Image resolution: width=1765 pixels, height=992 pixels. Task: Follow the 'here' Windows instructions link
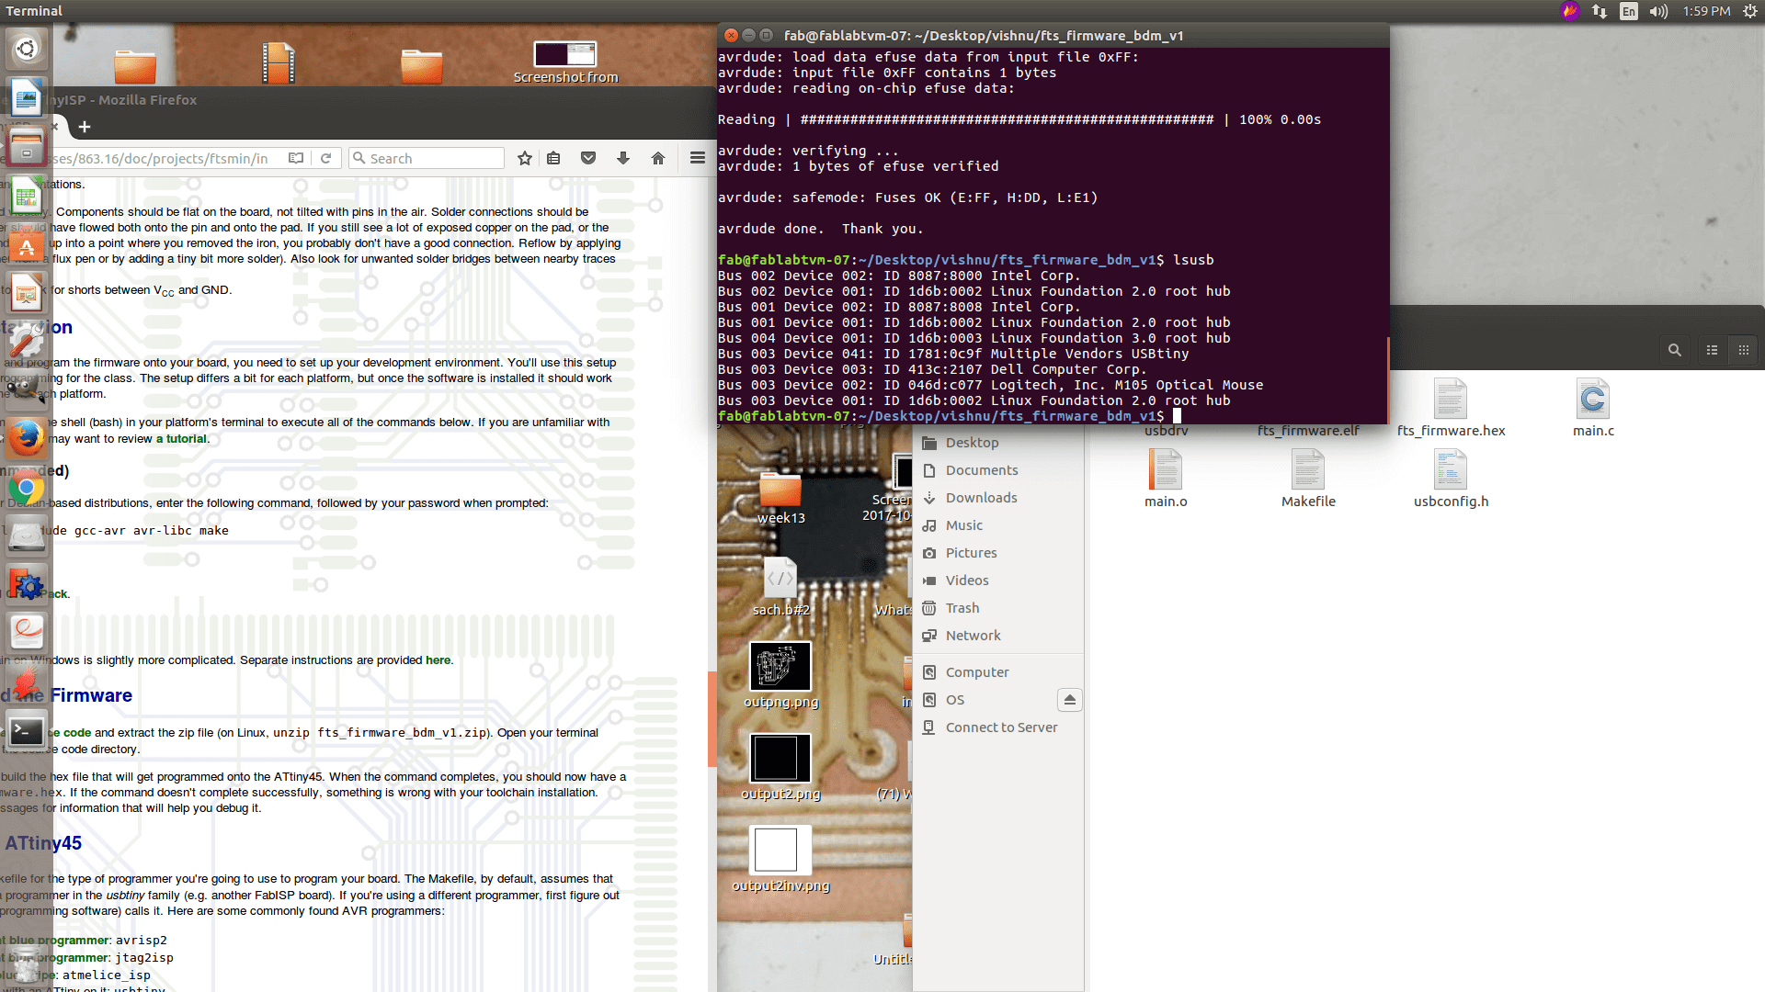point(438,660)
